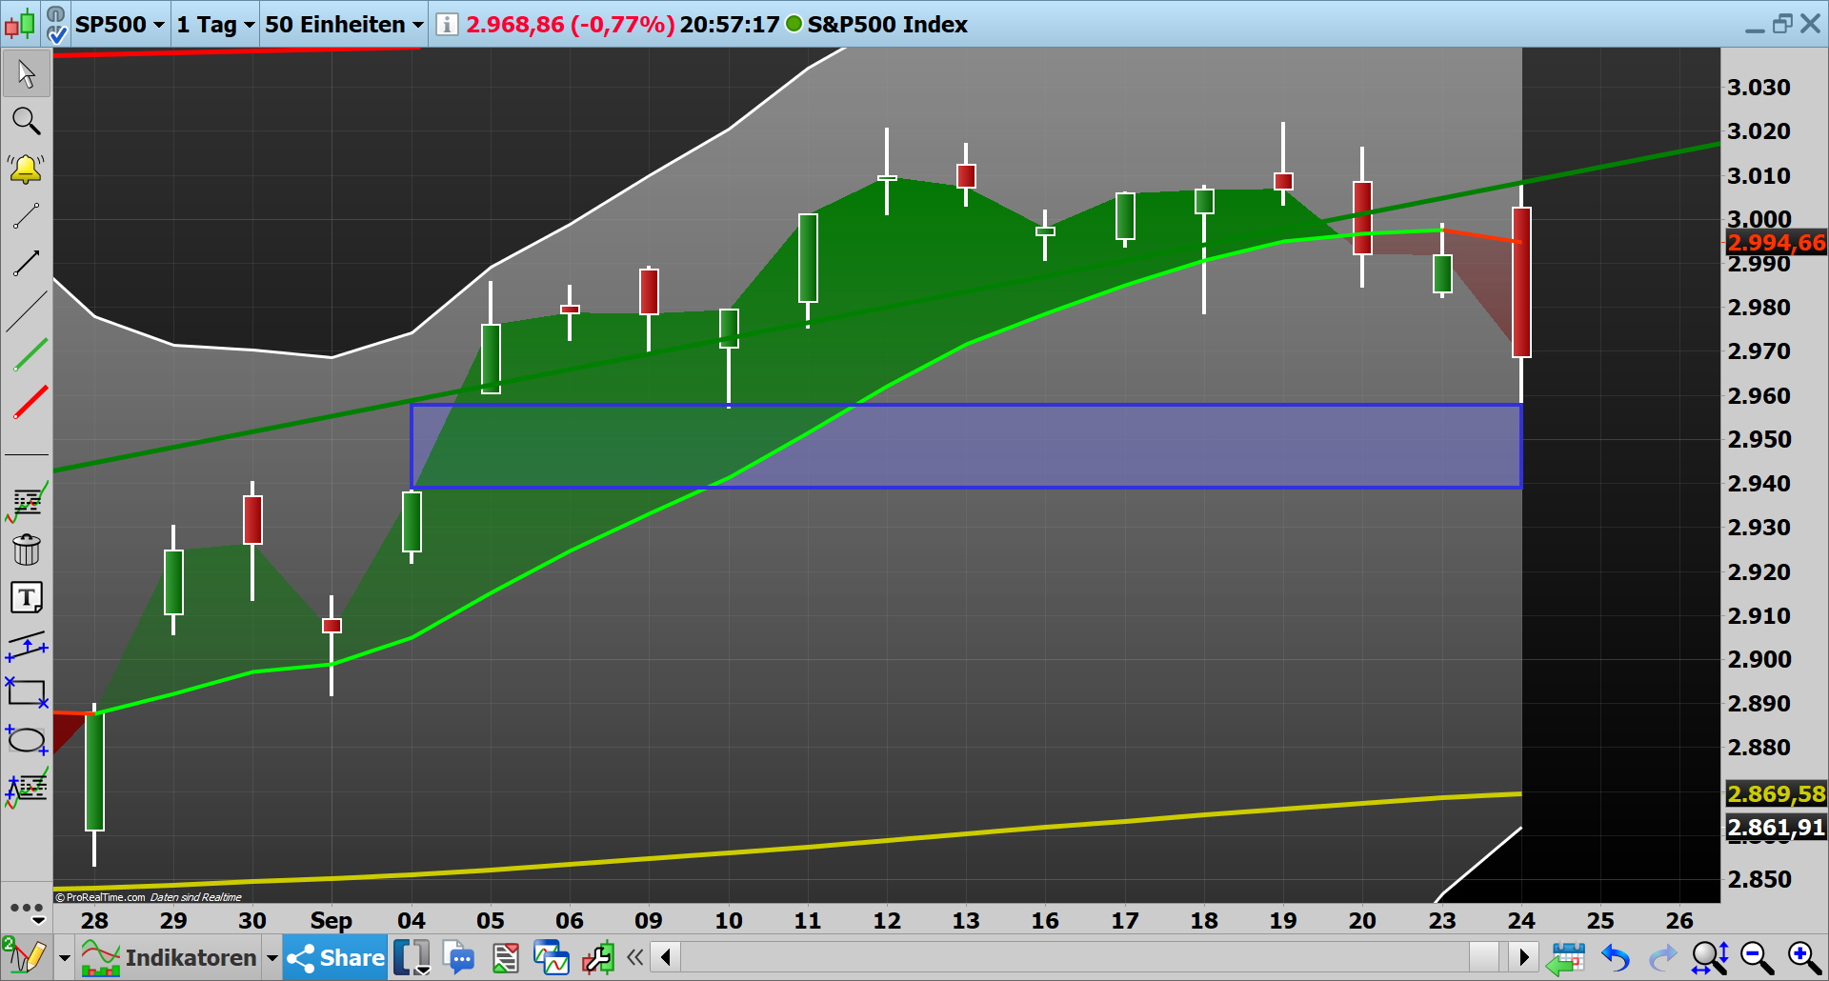Screen dimensions: 1829x981
Task: Click the scroll right arrow
Action: (1524, 957)
